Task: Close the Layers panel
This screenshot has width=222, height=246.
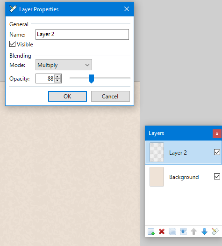Action: pyautogui.click(x=217, y=134)
